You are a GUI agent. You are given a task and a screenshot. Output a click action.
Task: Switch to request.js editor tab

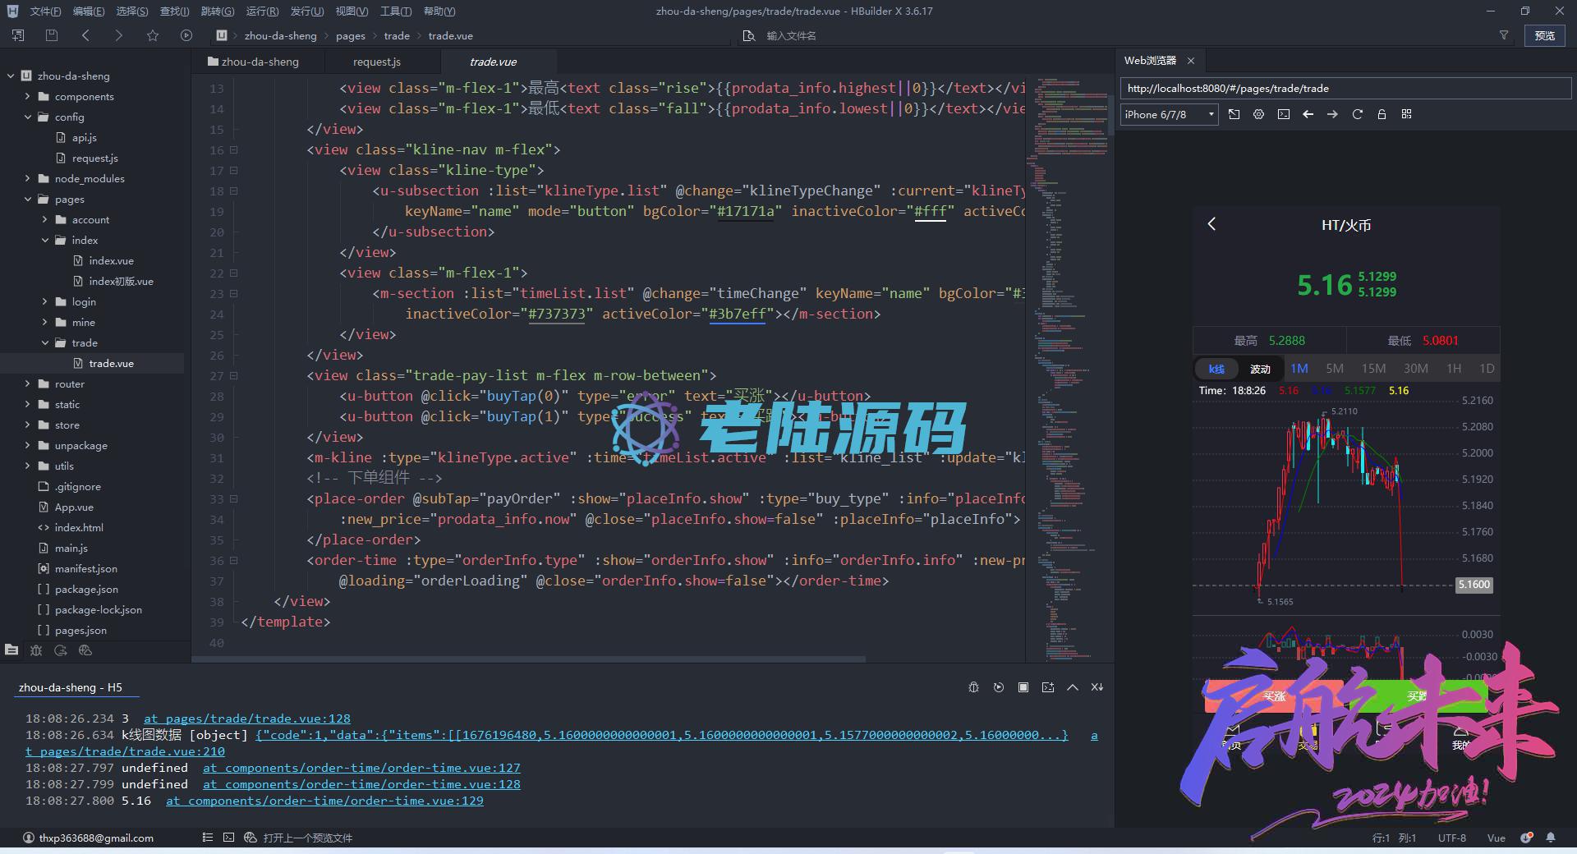point(377,62)
